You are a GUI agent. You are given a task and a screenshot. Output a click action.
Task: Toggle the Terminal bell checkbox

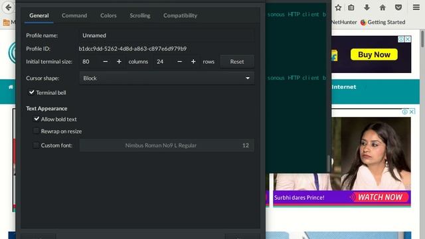(31, 92)
